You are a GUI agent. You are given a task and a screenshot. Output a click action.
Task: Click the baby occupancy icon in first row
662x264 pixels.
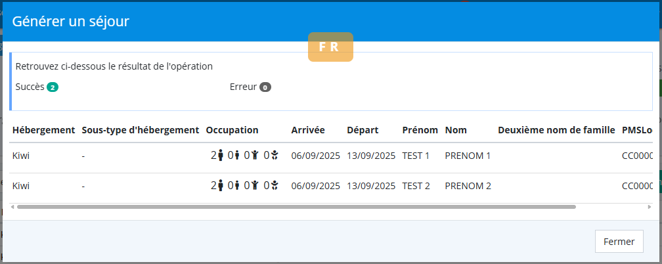(x=275, y=156)
